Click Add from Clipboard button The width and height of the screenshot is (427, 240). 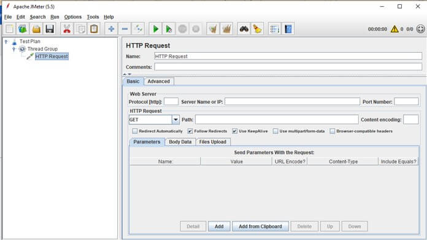click(260, 226)
